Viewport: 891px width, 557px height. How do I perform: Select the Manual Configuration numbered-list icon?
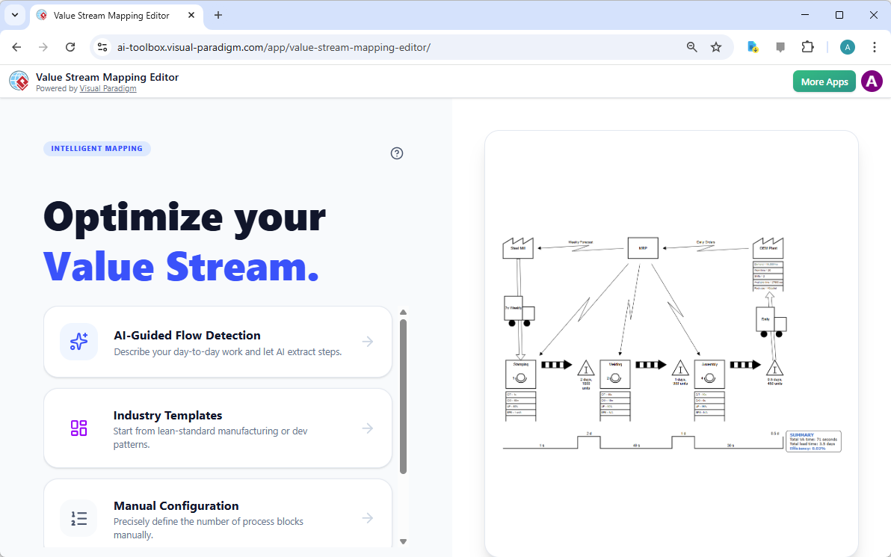pyautogui.click(x=78, y=517)
